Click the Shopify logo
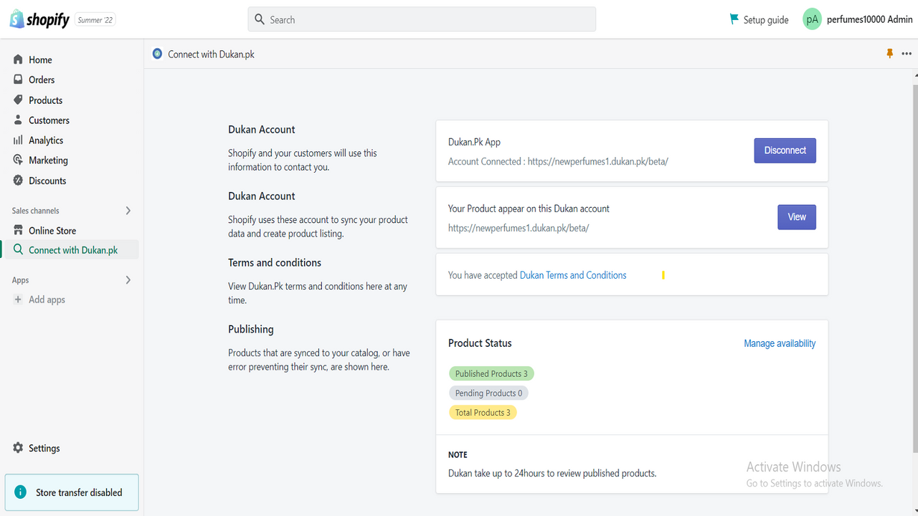Screen dimensions: 918x516 click(x=39, y=19)
